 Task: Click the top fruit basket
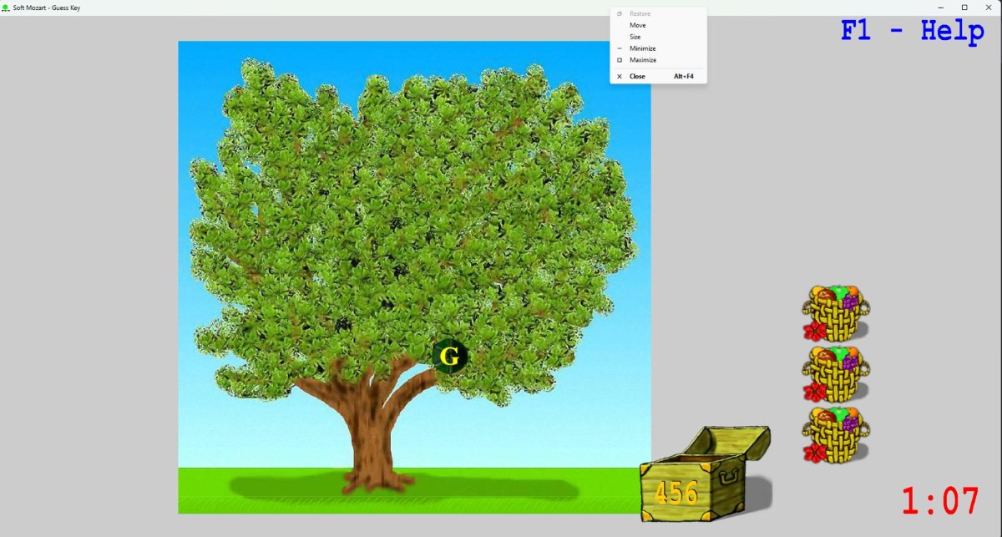pyautogui.click(x=836, y=313)
